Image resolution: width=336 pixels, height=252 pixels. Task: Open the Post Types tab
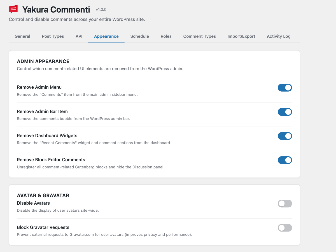tap(53, 36)
